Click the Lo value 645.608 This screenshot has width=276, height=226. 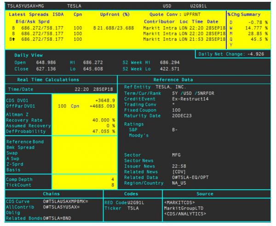[93, 69]
